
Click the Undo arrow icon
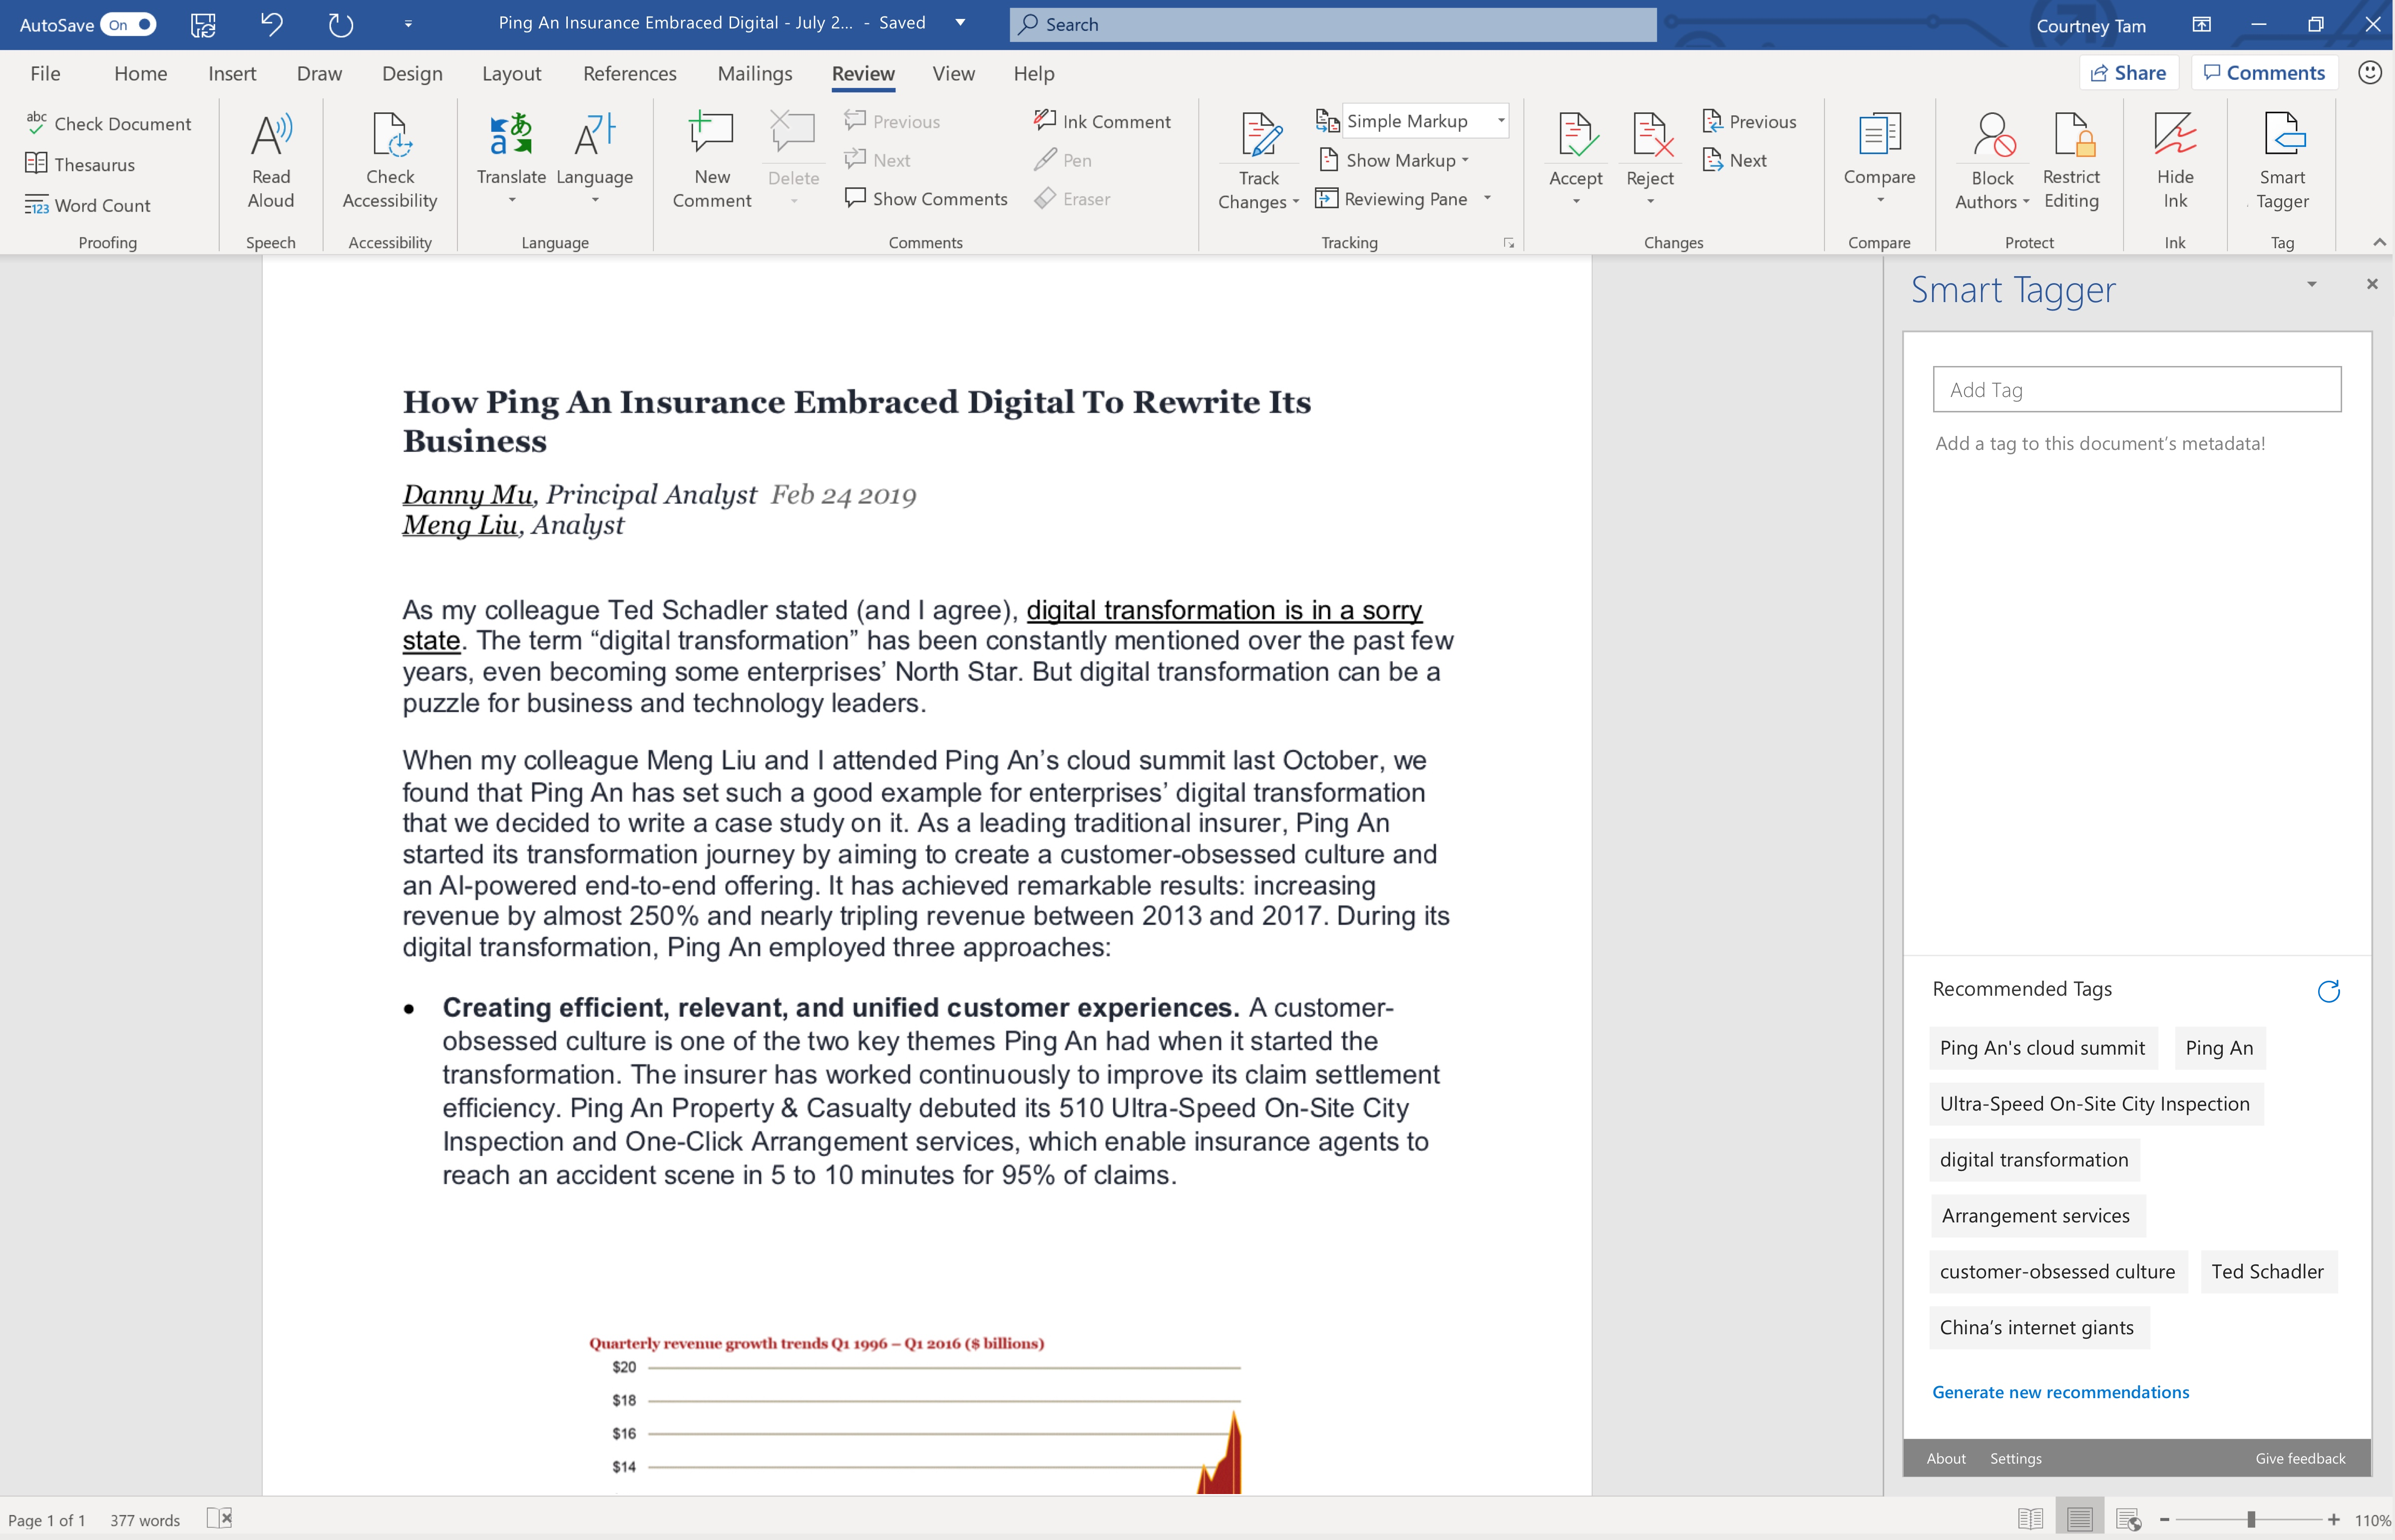tap(271, 24)
